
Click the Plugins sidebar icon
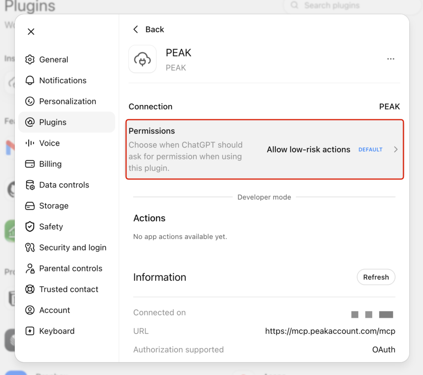click(30, 122)
